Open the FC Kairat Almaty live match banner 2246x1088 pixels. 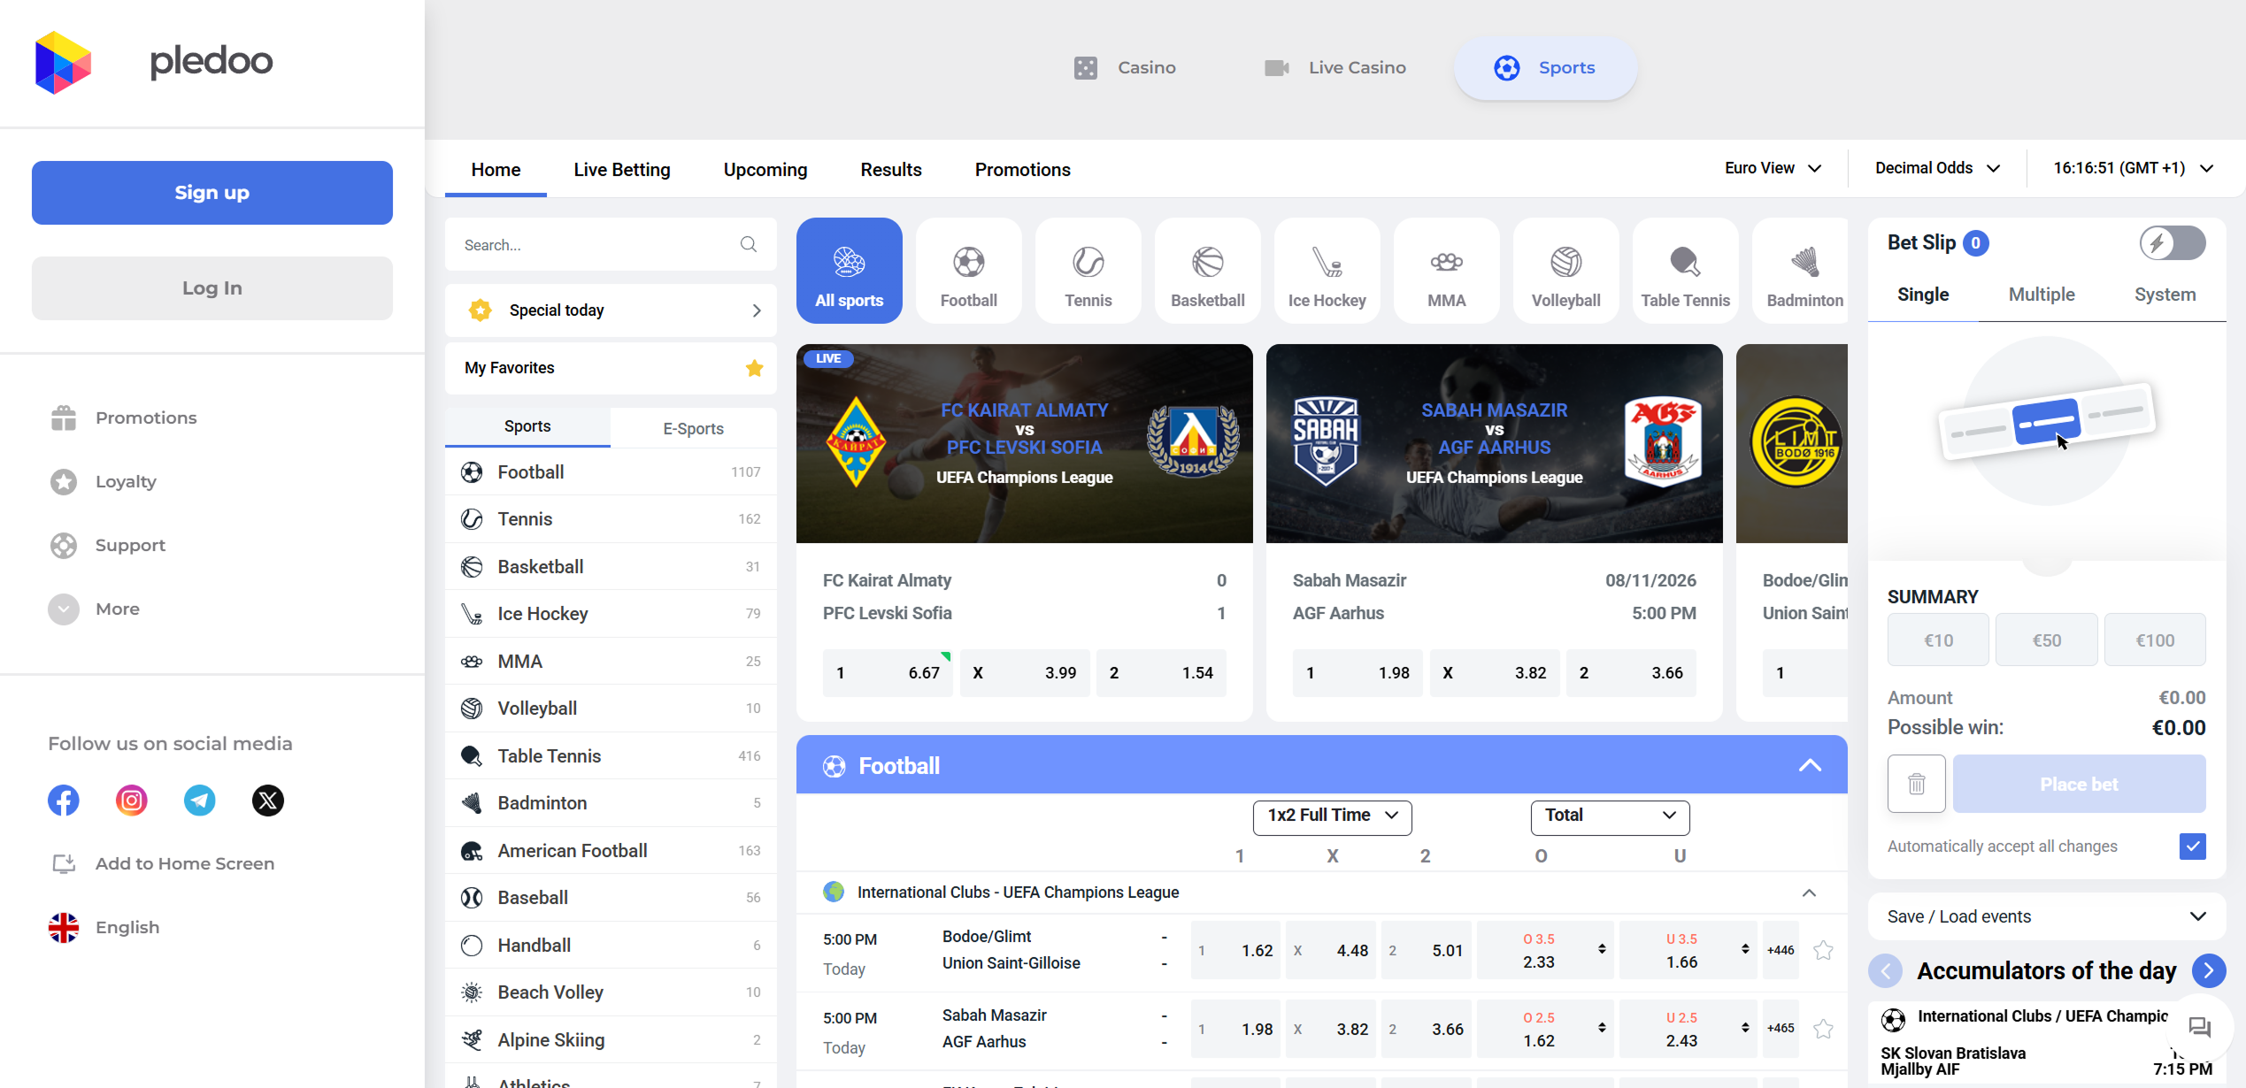pos(1025,444)
